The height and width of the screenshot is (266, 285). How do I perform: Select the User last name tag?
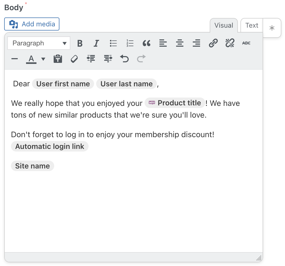coord(127,84)
